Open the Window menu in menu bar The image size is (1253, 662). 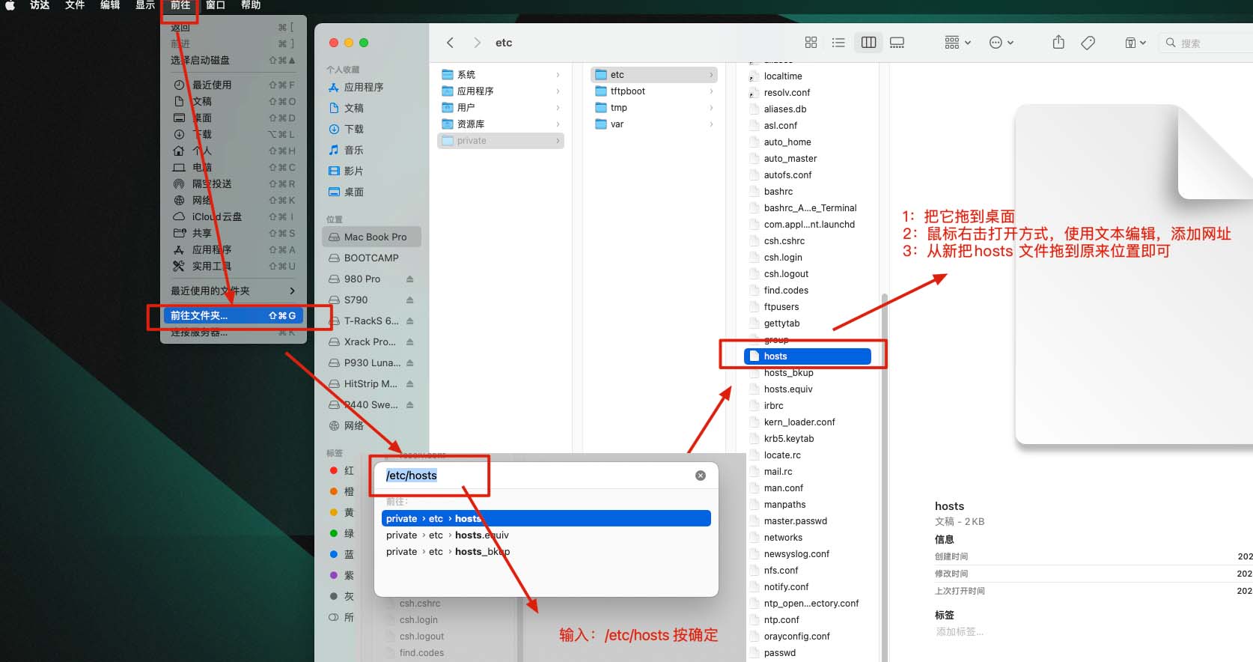tap(216, 5)
